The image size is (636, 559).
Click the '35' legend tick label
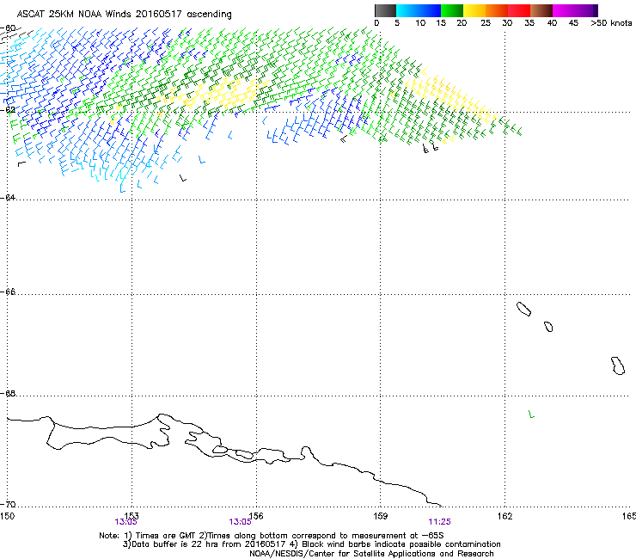point(529,23)
